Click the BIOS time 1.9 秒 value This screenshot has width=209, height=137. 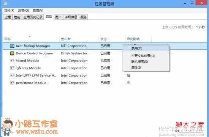click(x=200, y=27)
